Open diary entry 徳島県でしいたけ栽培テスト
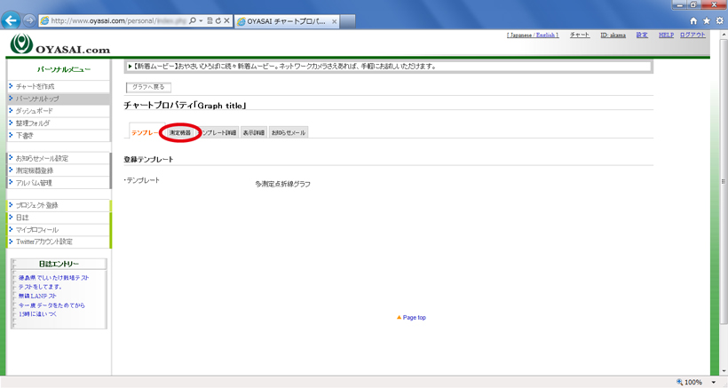 click(x=53, y=278)
